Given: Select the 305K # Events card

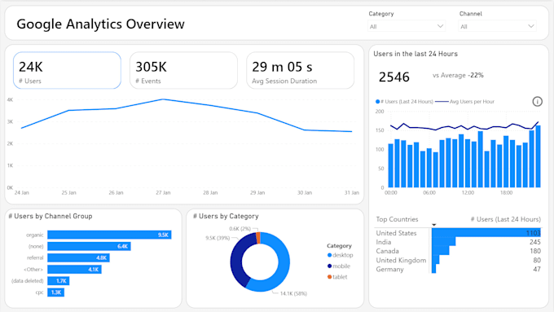Looking at the screenshot, I should coord(183,70).
